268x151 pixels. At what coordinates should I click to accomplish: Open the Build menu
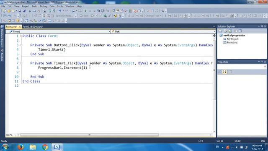pyautogui.click(x=34, y=6)
